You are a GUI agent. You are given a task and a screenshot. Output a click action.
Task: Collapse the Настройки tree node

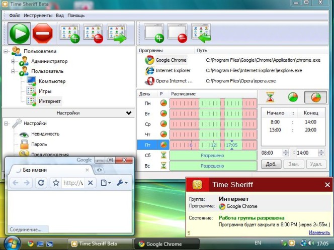pyautogui.click(x=6, y=123)
